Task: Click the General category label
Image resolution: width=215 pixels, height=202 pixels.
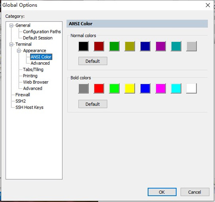Action: coord(23,25)
